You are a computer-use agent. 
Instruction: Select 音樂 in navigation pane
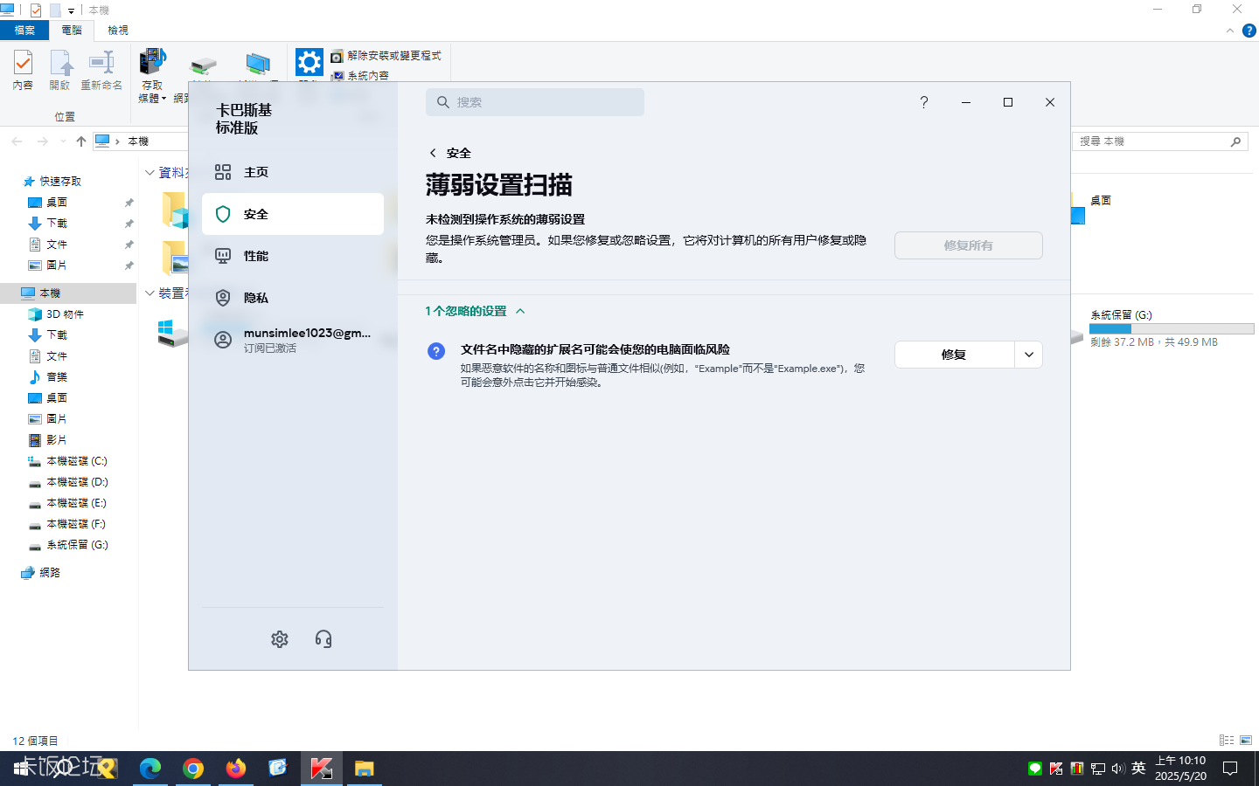[57, 377]
